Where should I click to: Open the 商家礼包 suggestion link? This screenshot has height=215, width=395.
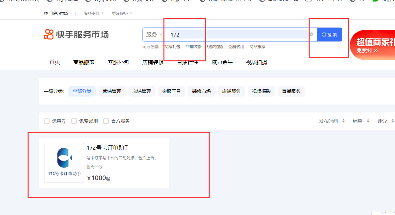click(172, 46)
